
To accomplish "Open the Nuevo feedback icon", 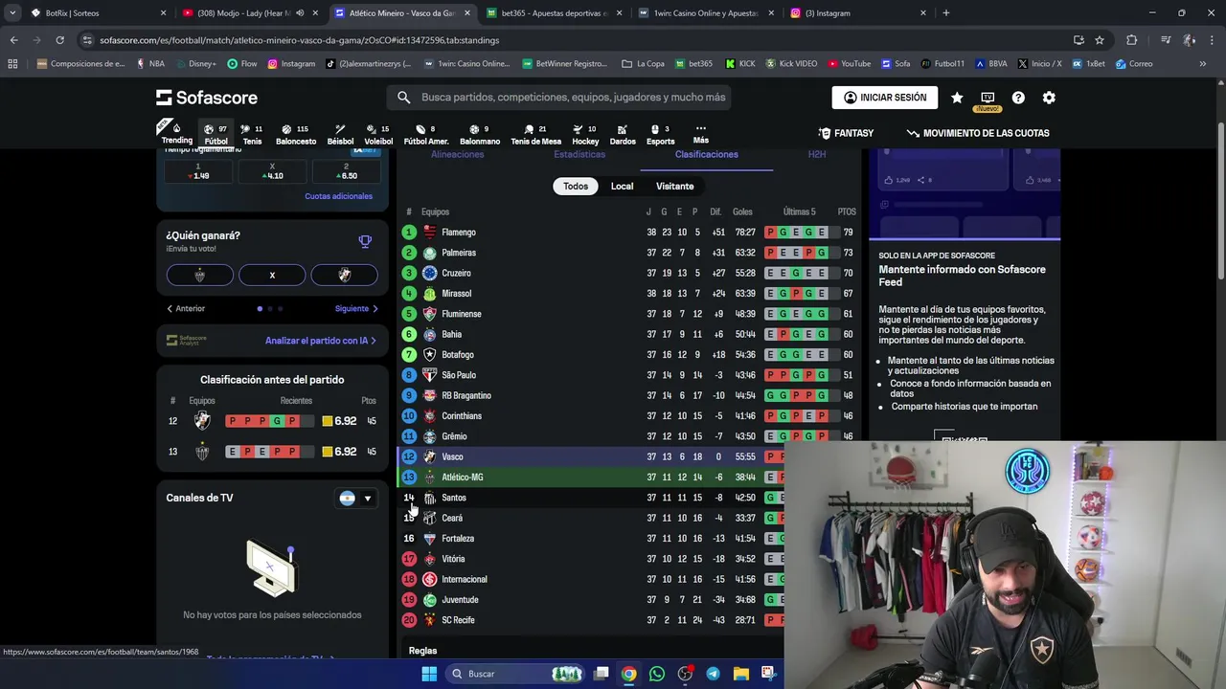I will pyautogui.click(x=988, y=100).
